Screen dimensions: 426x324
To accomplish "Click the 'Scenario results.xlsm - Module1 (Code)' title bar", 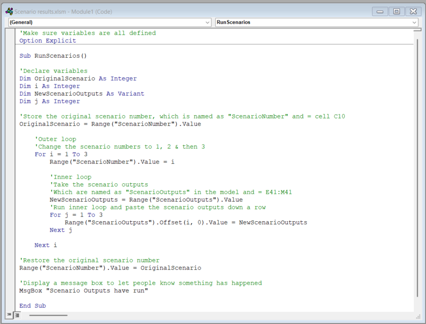I will tap(190, 11).
